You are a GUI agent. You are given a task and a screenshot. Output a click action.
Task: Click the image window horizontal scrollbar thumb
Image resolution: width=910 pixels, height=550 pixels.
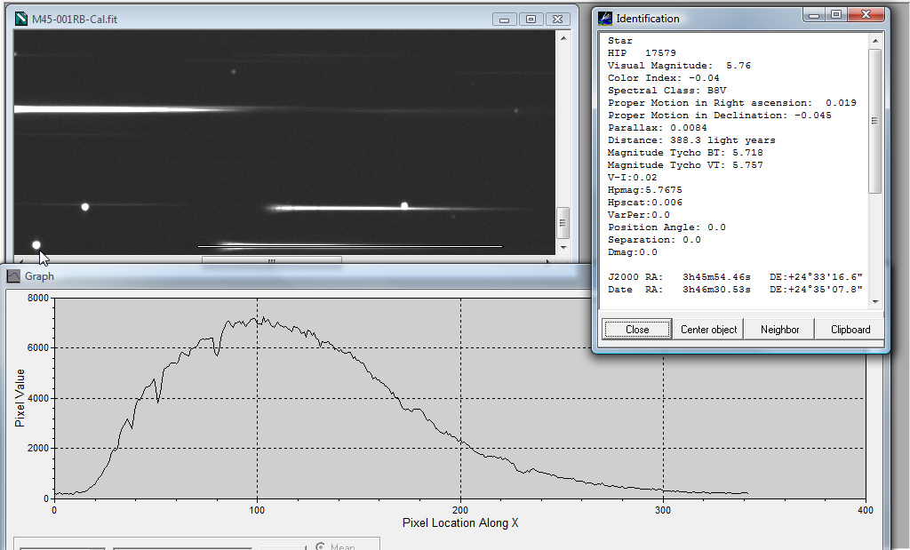tap(271, 261)
